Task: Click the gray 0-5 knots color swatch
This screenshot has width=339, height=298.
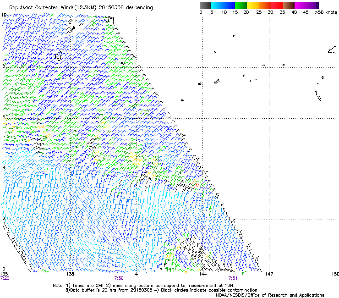Action: pyautogui.click(x=205, y=6)
